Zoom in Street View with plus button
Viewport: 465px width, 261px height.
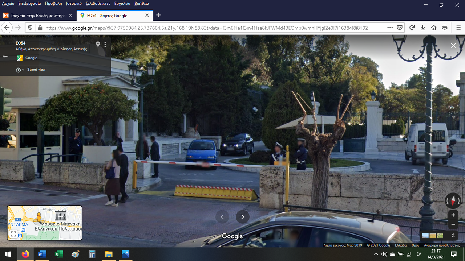(x=453, y=215)
